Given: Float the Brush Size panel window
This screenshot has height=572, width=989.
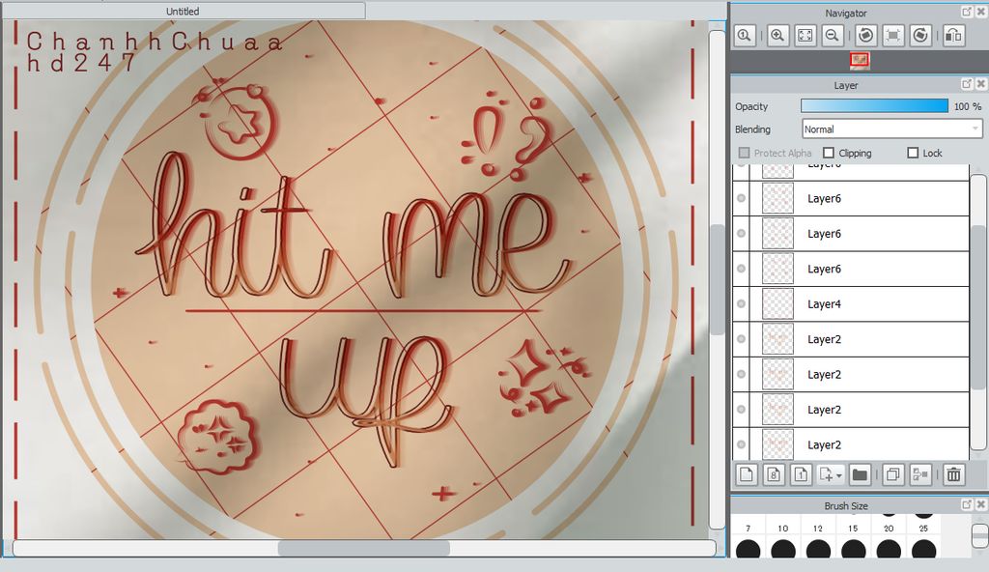Looking at the screenshot, I should click(967, 504).
